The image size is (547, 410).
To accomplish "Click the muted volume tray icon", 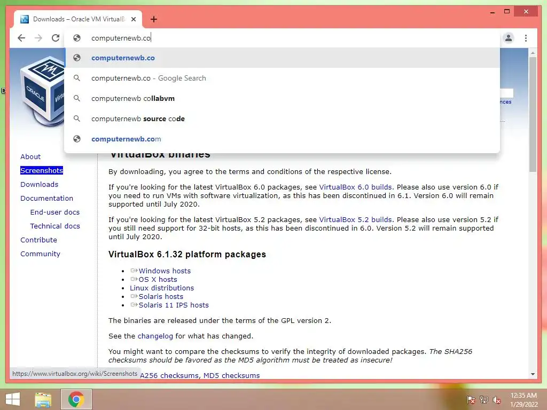I will click(497, 399).
